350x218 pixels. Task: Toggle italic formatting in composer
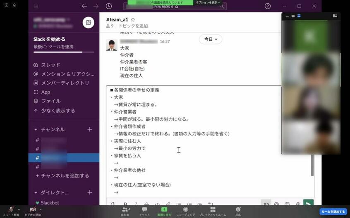click(x=136, y=204)
